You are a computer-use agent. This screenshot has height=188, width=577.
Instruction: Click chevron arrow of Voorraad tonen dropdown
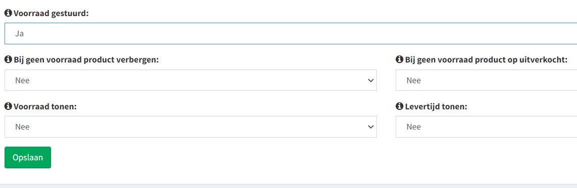pyautogui.click(x=370, y=127)
